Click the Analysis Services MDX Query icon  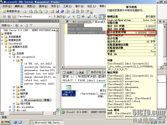(31, 11)
